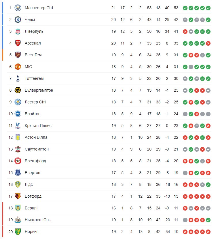
Task: Click the Norwich City crest icon
Action: point(18,232)
